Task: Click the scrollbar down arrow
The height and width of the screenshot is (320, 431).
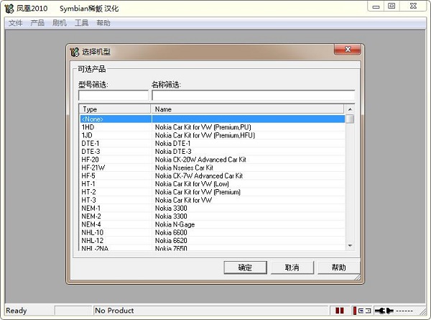Action: (x=350, y=245)
